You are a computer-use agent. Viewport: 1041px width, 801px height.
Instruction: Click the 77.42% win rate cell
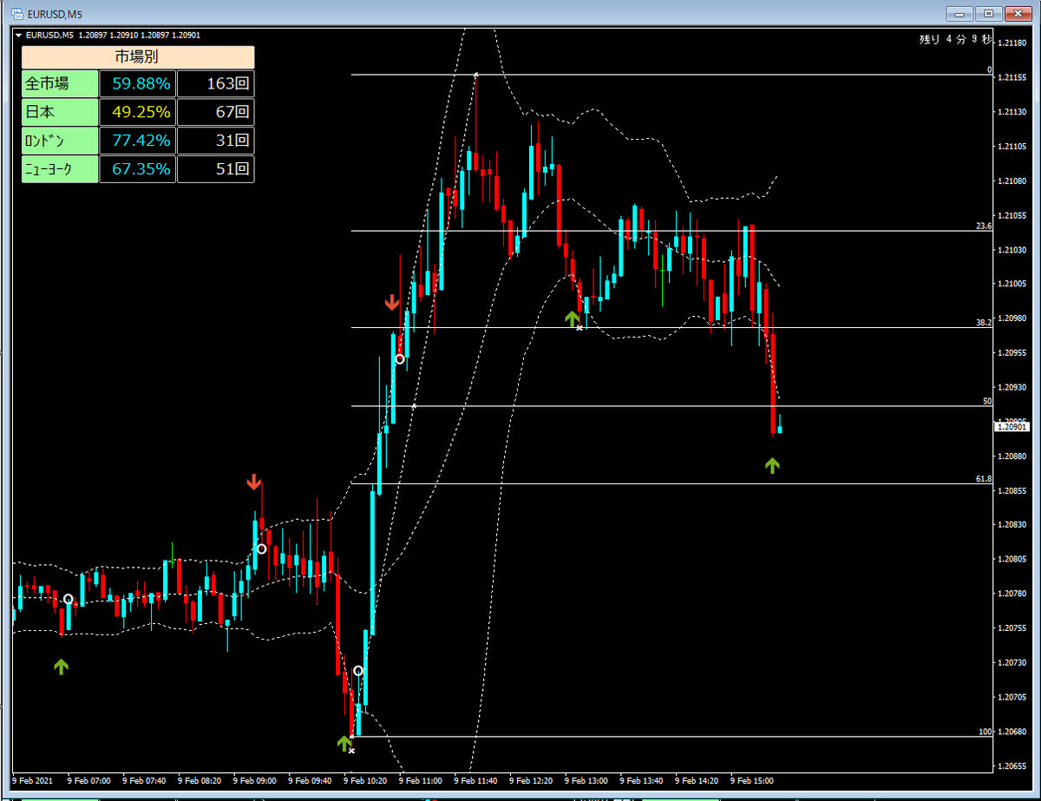138,140
